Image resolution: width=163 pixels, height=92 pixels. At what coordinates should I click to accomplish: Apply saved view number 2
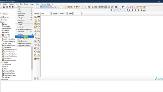tap(135, 10)
